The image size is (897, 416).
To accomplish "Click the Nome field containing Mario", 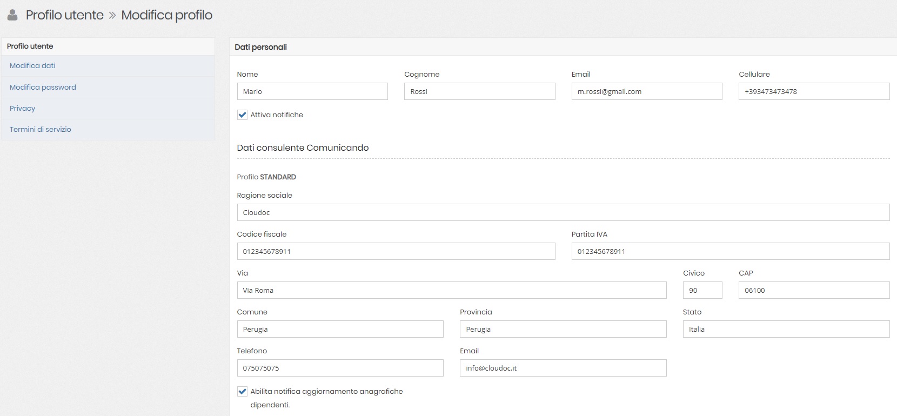I will 312,91.
